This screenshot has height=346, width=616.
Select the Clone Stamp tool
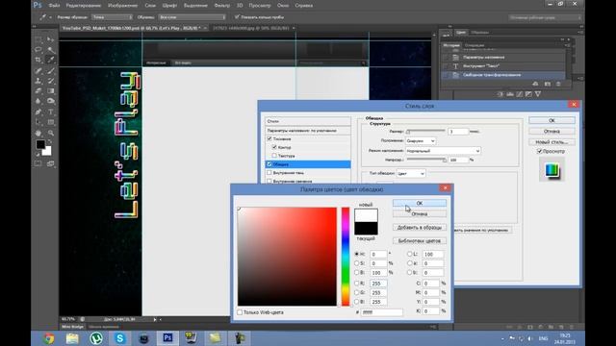(x=38, y=81)
